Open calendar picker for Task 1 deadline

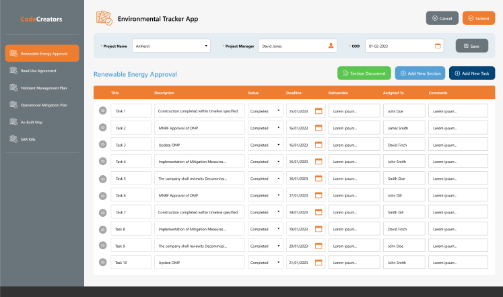click(319, 110)
